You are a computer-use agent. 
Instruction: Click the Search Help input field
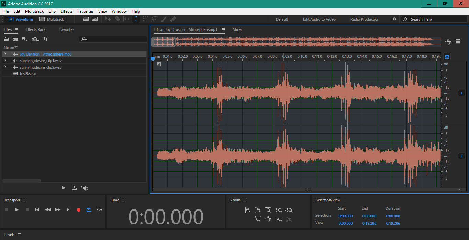tap(436, 20)
